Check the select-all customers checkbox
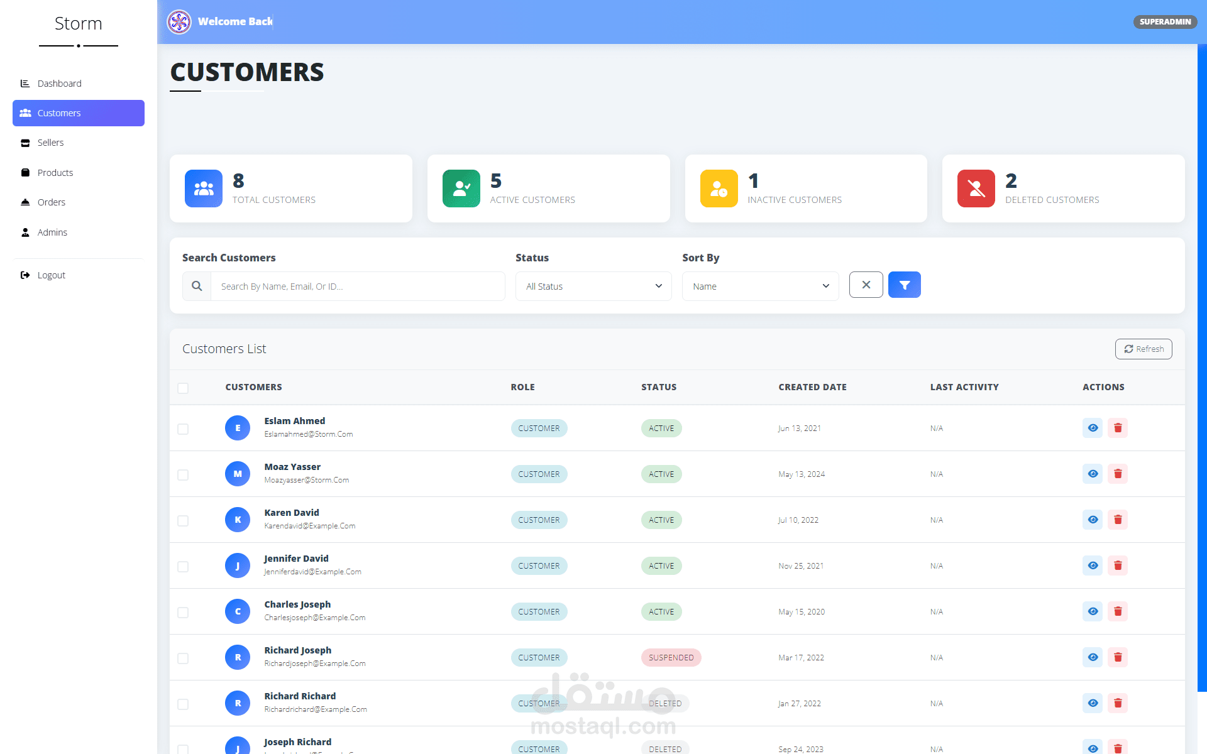This screenshot has width=1207, height=754. click(183, 388)
